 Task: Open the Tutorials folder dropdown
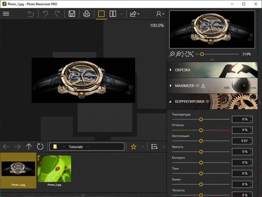click(88, 147)
